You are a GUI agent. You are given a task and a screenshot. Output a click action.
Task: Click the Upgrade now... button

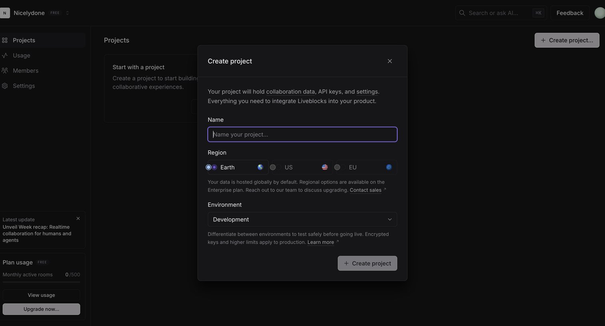coord(41,309)
